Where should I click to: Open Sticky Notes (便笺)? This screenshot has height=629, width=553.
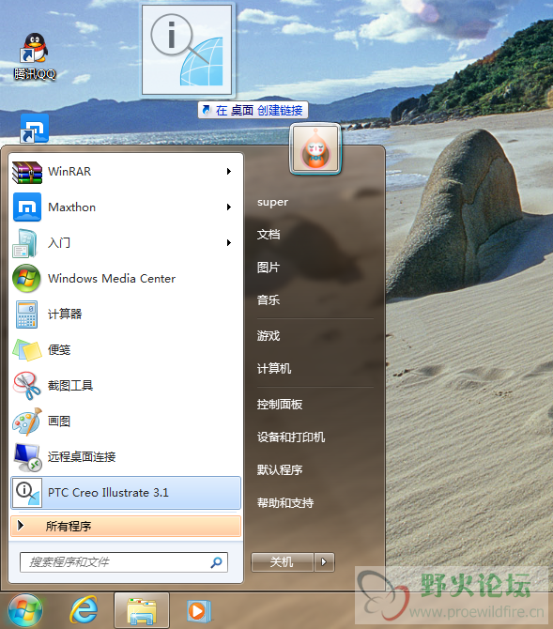click(x=126, y=350)
